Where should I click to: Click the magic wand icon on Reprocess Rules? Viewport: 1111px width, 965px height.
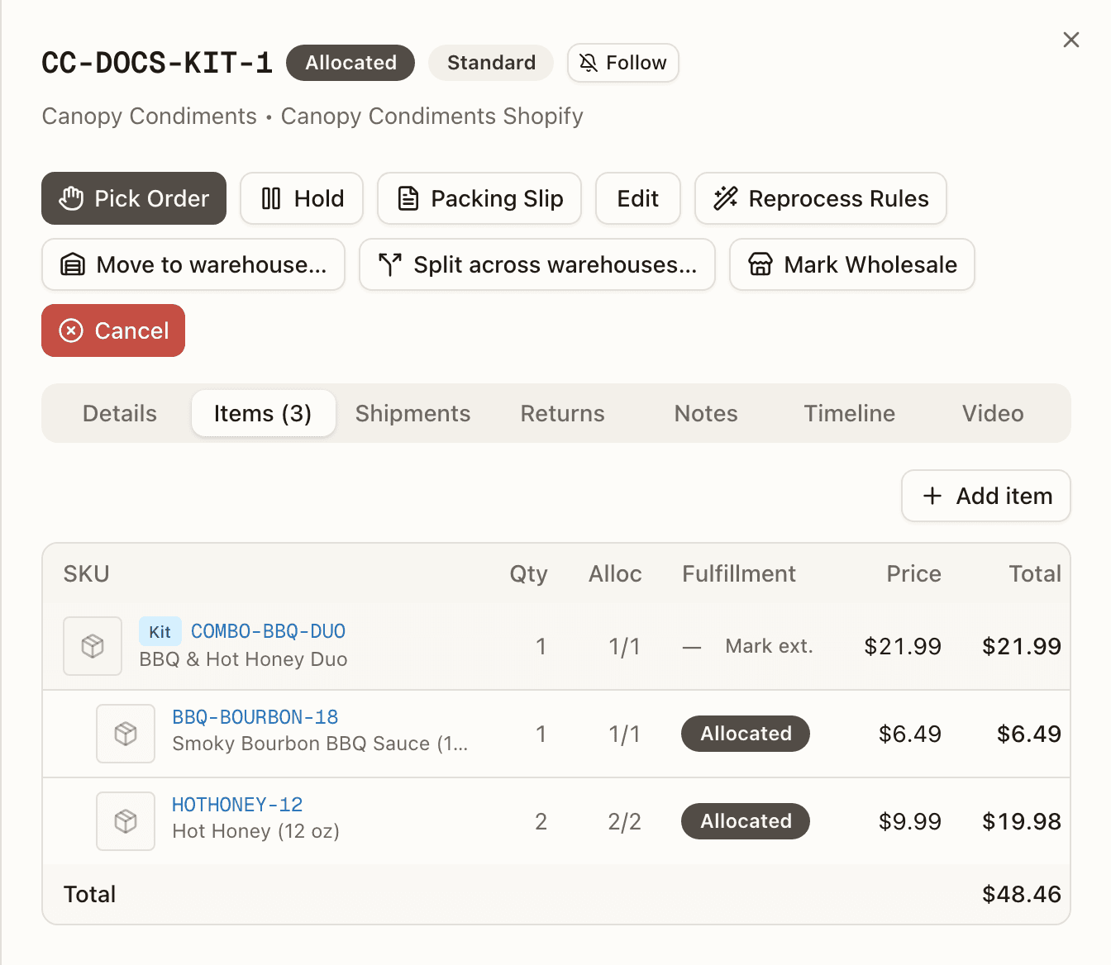pyautogui.click(x=726, y=198)
